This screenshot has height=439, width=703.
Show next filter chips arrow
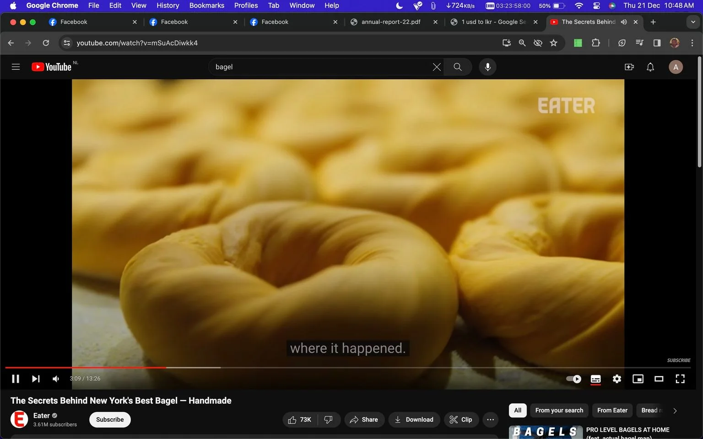(x=675, y=411)
